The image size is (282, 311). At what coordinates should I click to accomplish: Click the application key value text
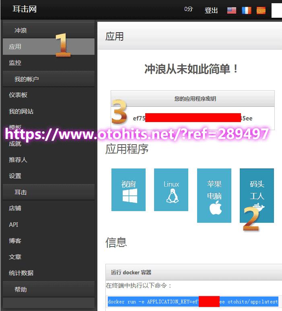click(192, 118)
